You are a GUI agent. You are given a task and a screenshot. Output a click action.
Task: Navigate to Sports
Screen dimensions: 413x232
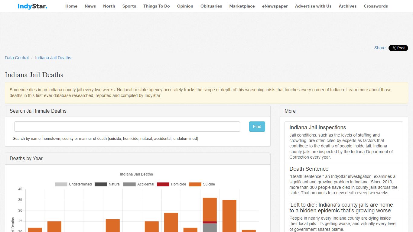pyautogui.click(x=129, y=6)
